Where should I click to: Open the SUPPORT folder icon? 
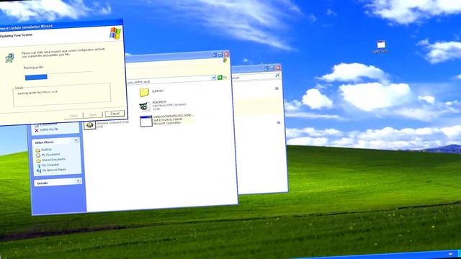(x=144, y=92)
